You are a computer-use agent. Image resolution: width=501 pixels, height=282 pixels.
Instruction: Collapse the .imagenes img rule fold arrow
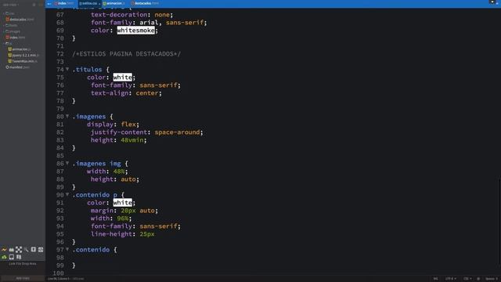click(x=67, y=163)
